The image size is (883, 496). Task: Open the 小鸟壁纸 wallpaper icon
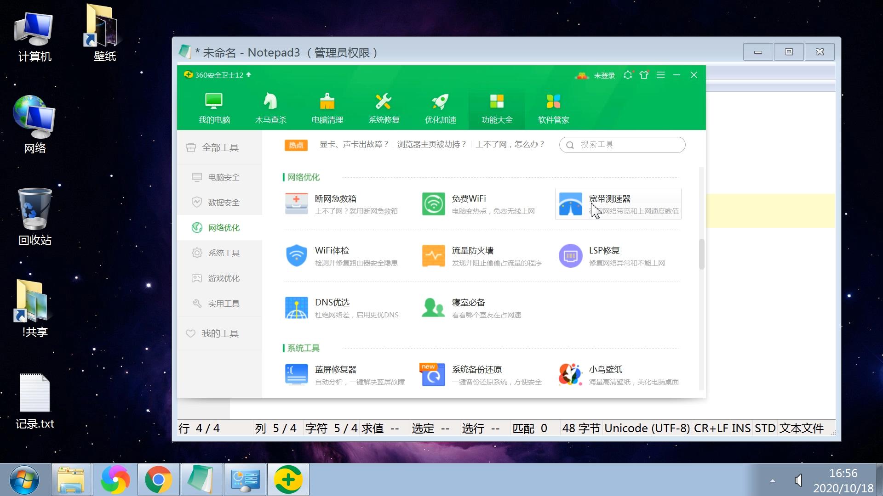coord(570,374)
